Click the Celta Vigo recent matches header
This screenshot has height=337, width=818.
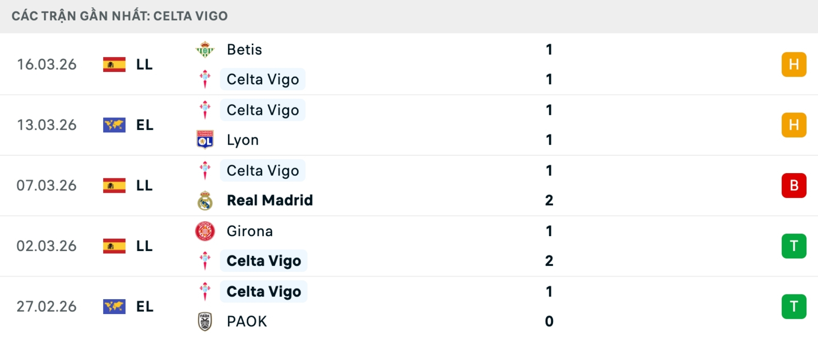tap(120, 16)
